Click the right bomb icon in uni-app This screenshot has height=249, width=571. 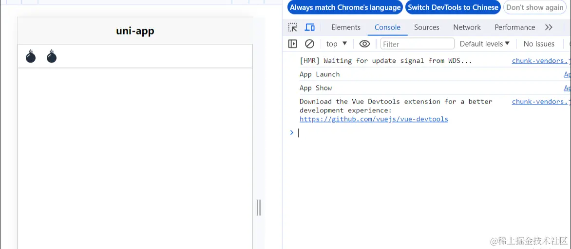point(52,56)
